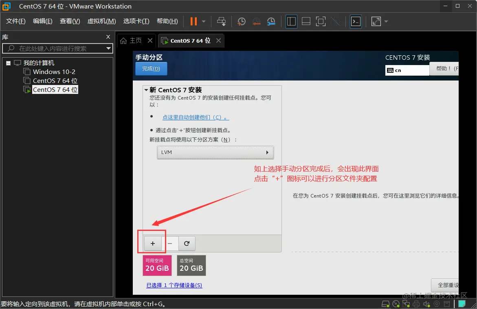Close the 库 library panel

pos(108,37)
